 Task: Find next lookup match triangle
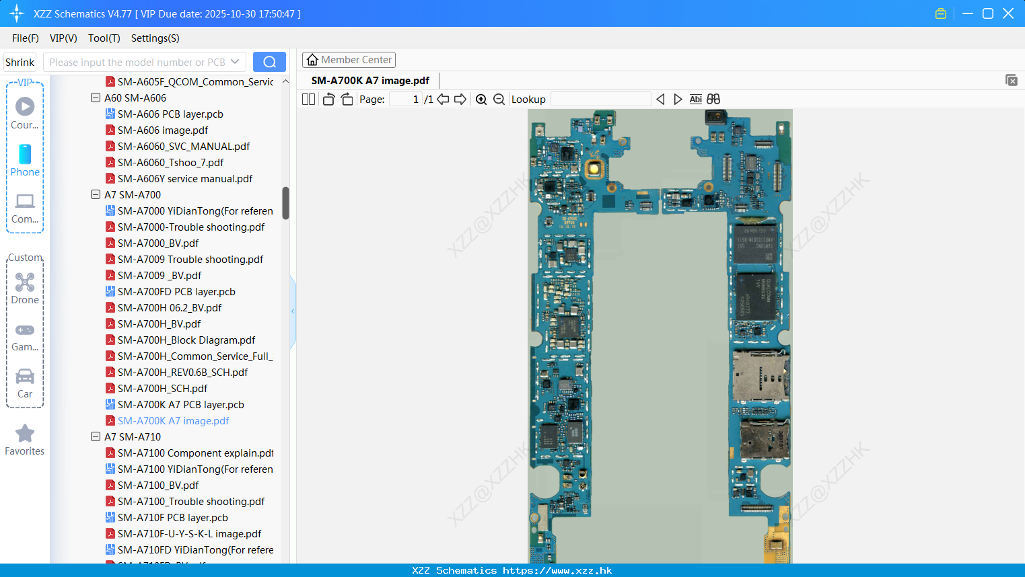coord(678,100)
